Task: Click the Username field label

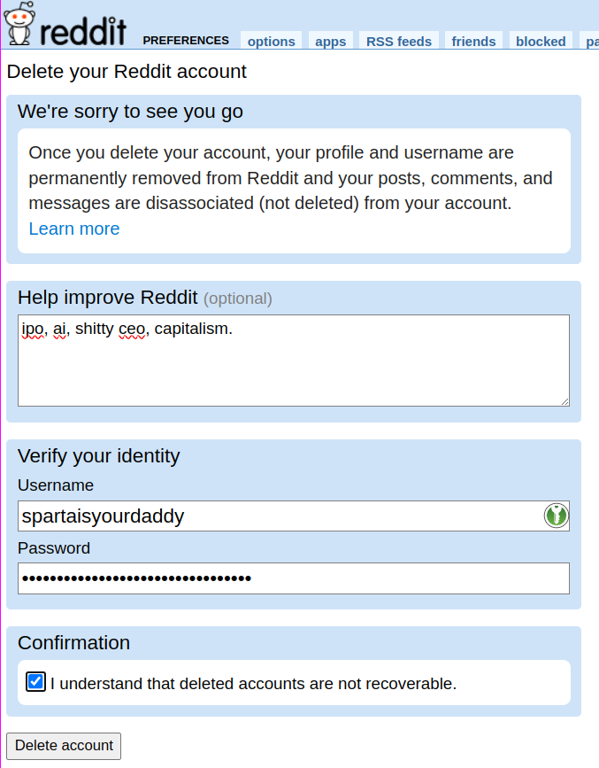Action: (56, 485)
